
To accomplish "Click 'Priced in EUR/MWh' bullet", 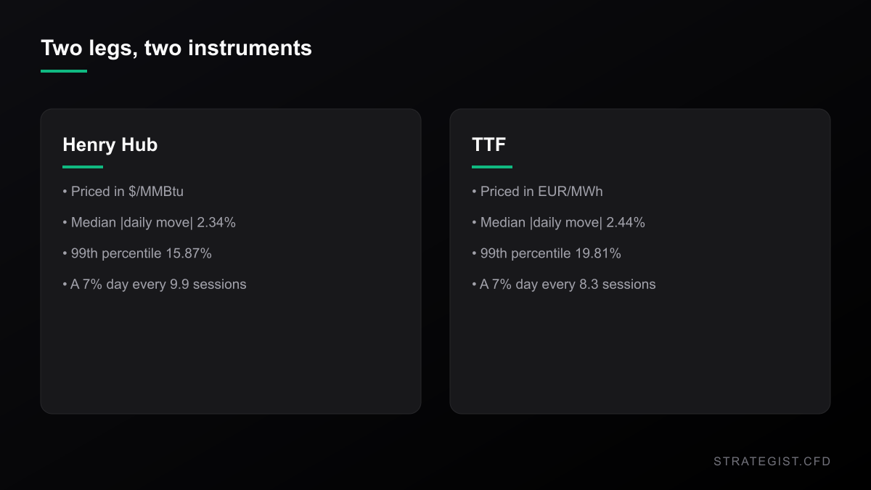I will click(537, 192).
